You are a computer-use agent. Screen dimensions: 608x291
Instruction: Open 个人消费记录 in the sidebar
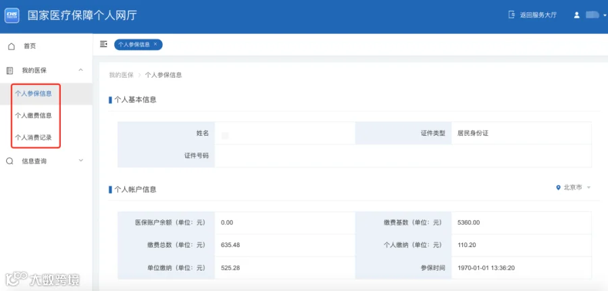coord(33,138)
